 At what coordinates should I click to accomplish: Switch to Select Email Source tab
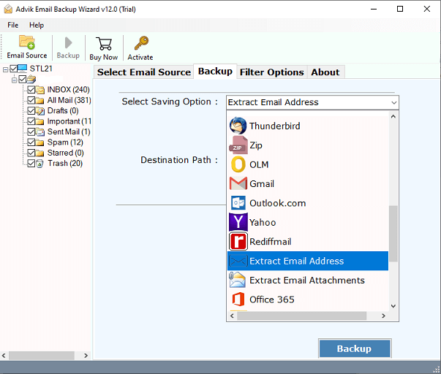click(x=144, y=72)
